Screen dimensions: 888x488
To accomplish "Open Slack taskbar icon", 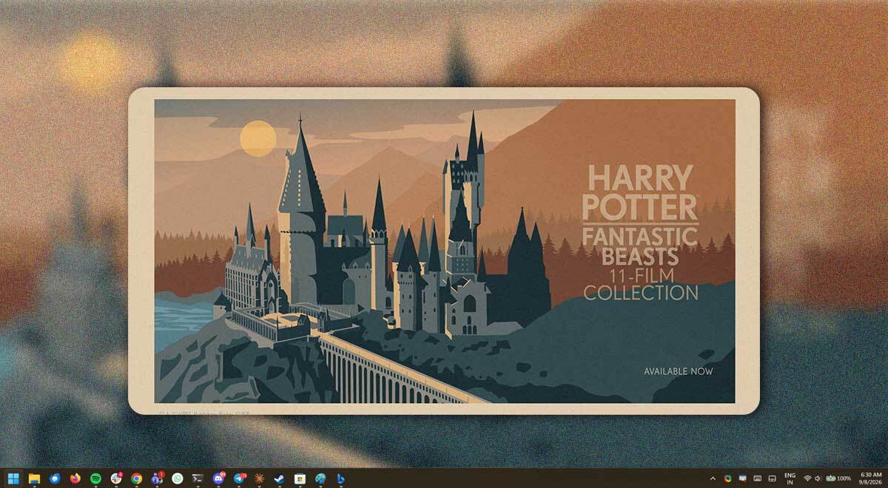I will tap(116, 478).
